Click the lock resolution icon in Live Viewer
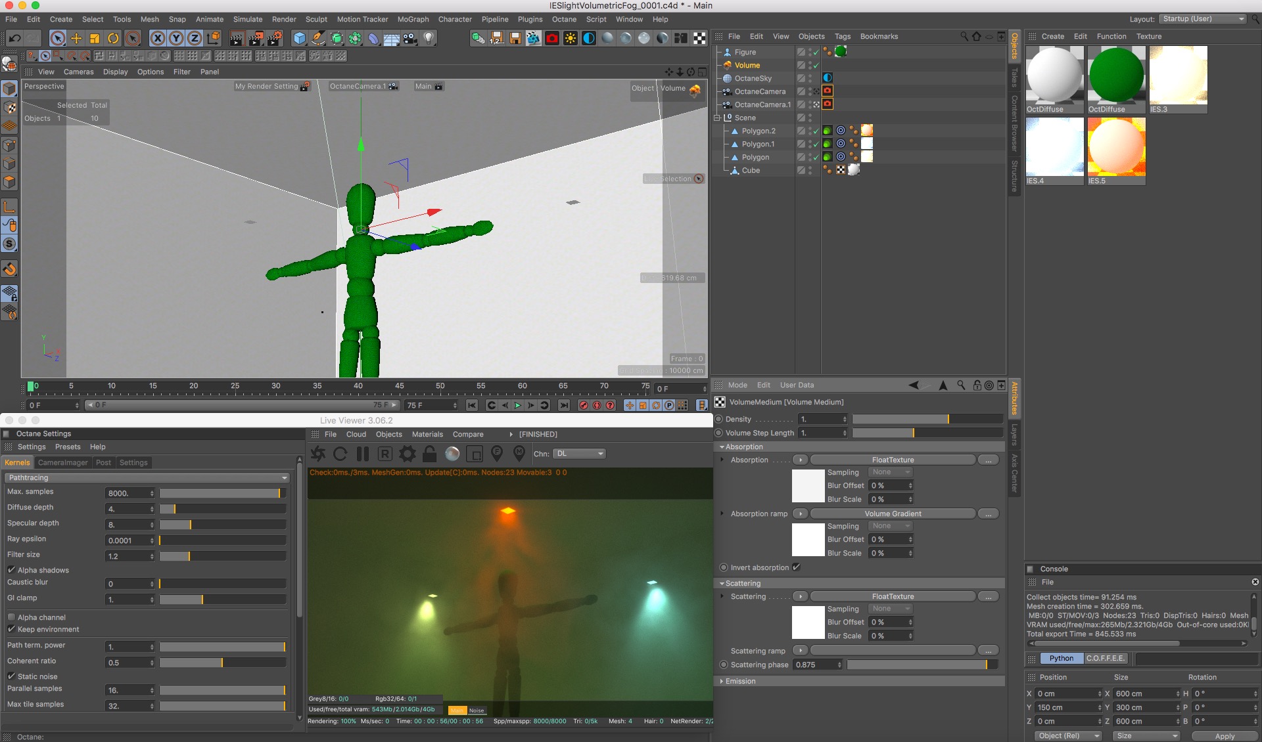 [x=430, y=454]
